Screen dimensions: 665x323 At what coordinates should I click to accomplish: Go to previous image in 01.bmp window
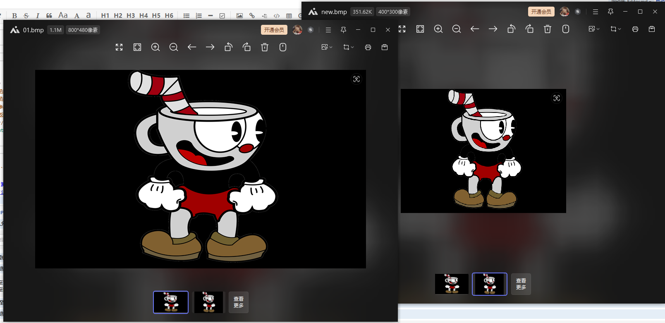(x=192, y=47)
